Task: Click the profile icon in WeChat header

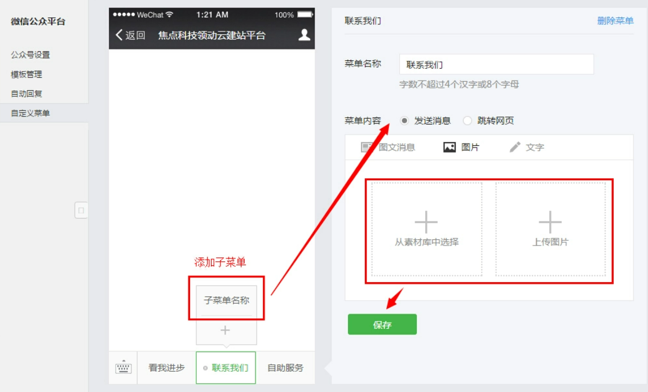Action: pyautogui.click(x=304, y=35)
